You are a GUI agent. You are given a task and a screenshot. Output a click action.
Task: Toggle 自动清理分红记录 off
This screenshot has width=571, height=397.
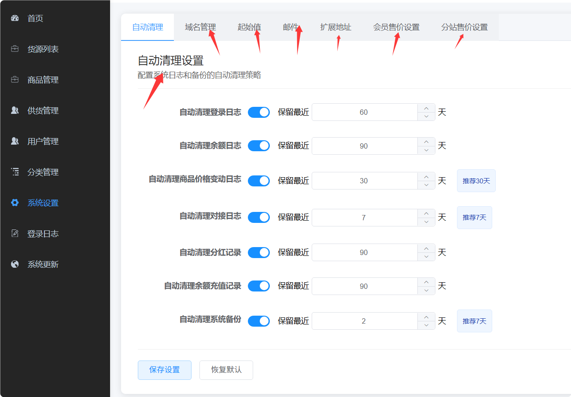tap(259, 252)
